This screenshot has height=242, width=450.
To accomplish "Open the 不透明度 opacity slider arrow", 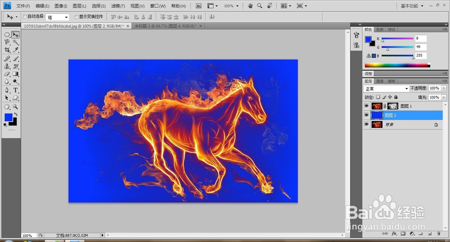I will pyautogui.click(x=444, y=88).
